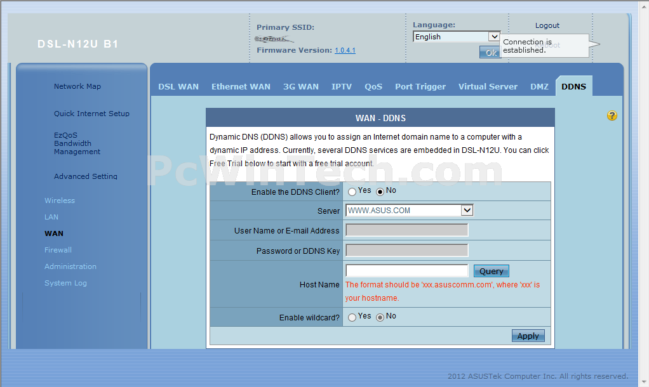Viewport: 649px width, 387px height.
Task: Click the Ok button under Language
Action: 490,53
